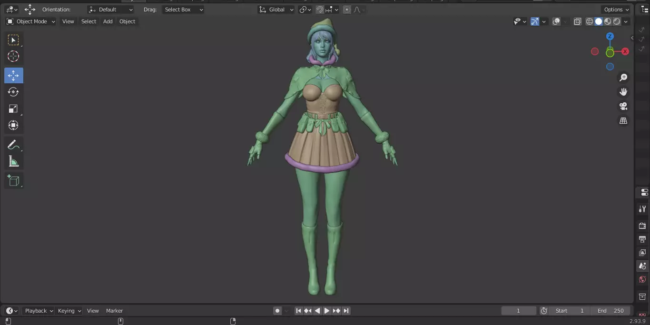Click the current frame field

(519, 311)
